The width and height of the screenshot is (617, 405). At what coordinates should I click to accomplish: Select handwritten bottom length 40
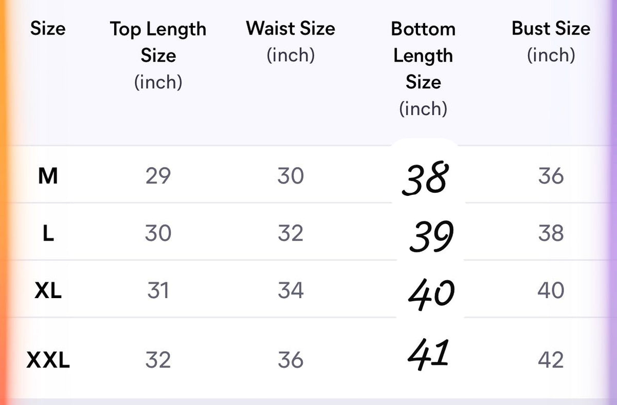coord(431,293)
